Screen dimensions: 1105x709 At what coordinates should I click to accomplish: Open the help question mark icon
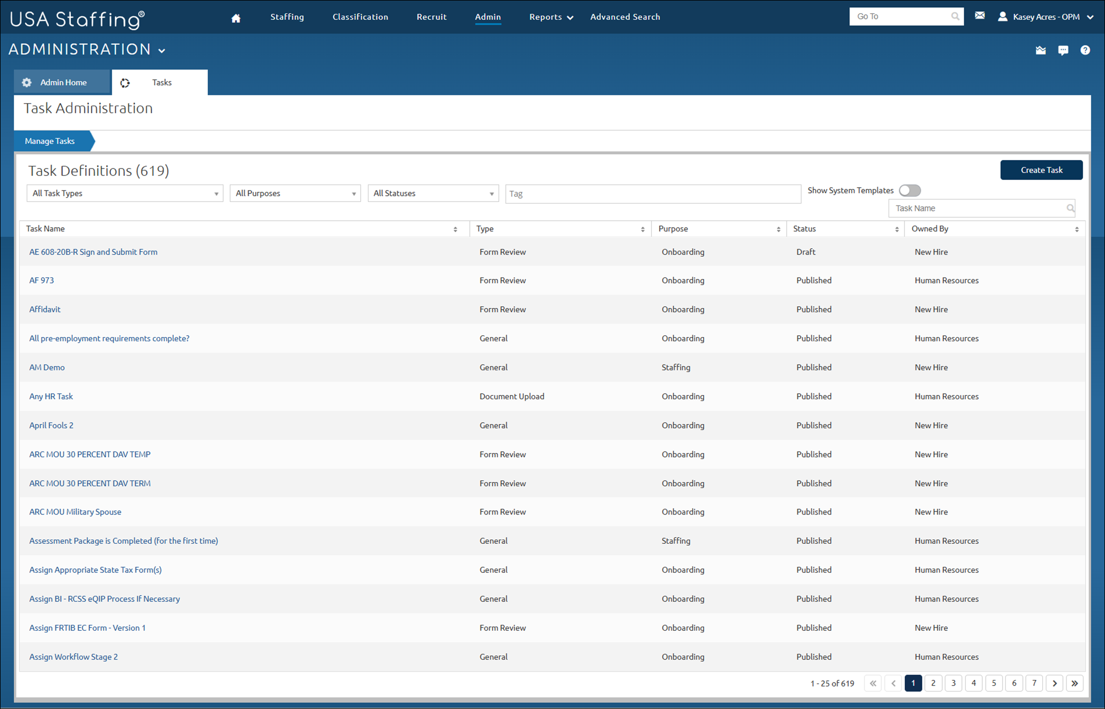pos(1085,50)
